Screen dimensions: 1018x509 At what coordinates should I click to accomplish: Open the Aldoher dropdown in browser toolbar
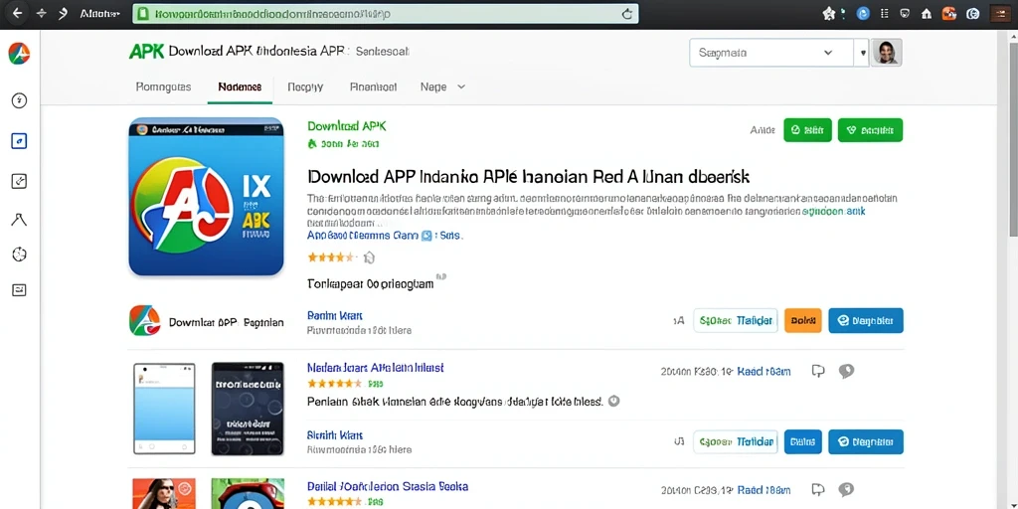100,14
